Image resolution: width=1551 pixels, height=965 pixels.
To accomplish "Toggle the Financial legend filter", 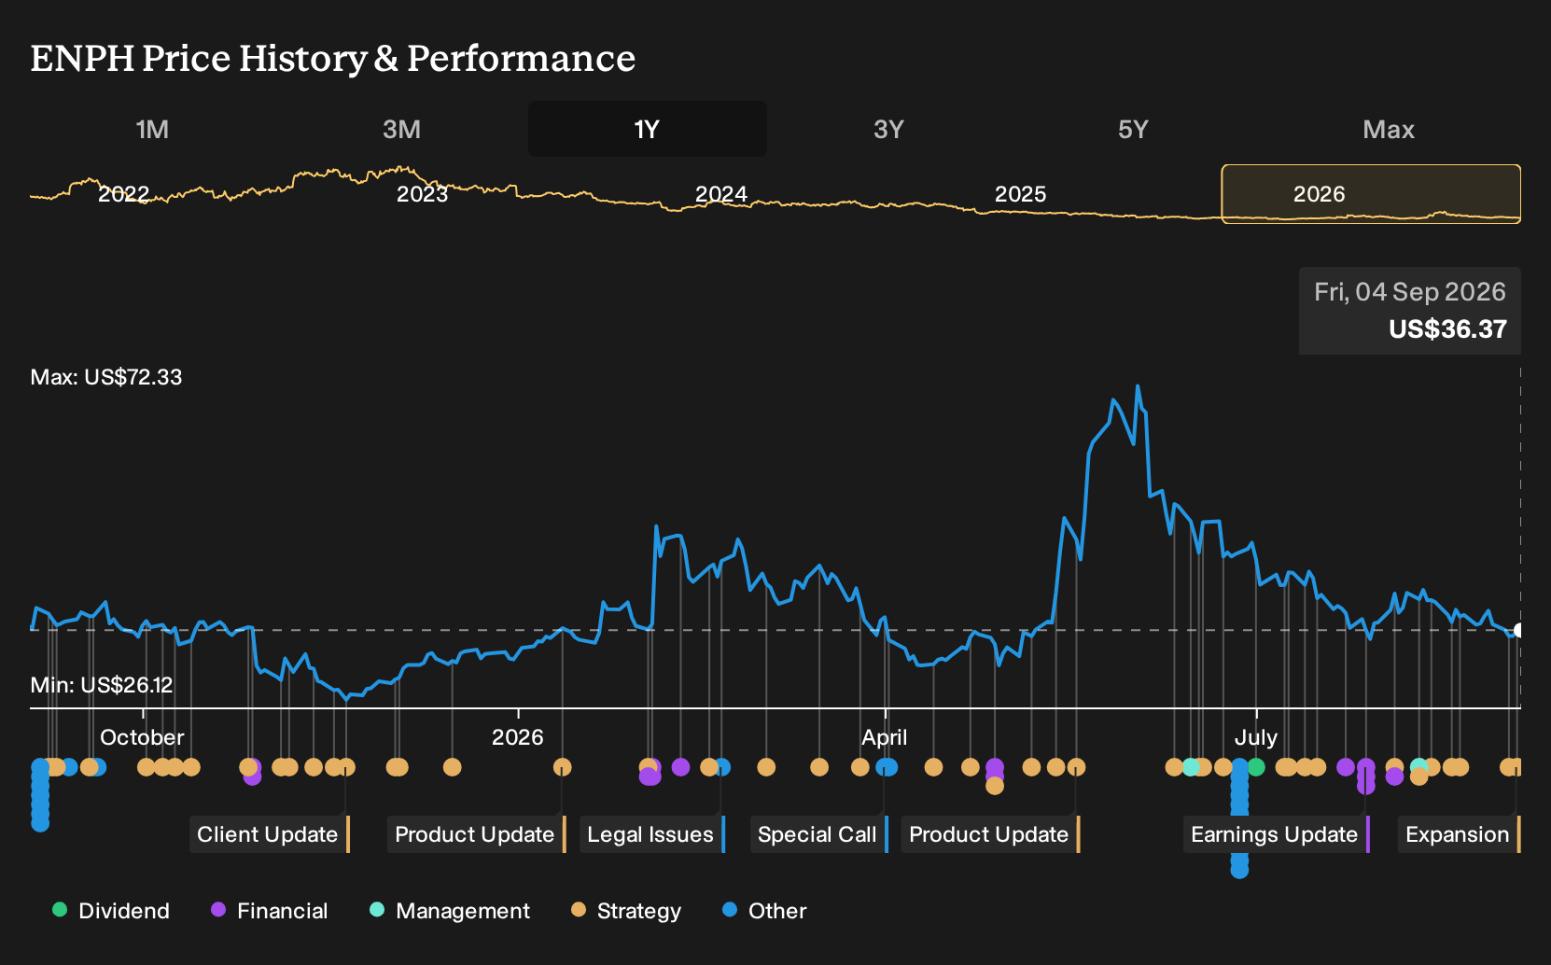I will (x=270, y=911).
